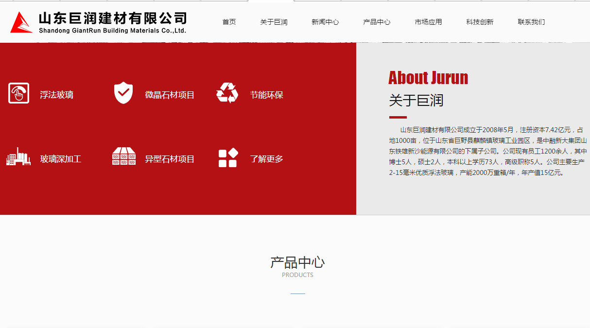Open 节能环保 via the recycle icon
This screenshot has width=590, height=328.
tap(227, 93)
